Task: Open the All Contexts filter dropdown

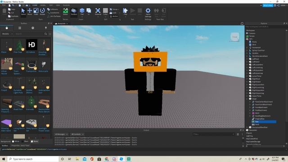Action: 77,134
